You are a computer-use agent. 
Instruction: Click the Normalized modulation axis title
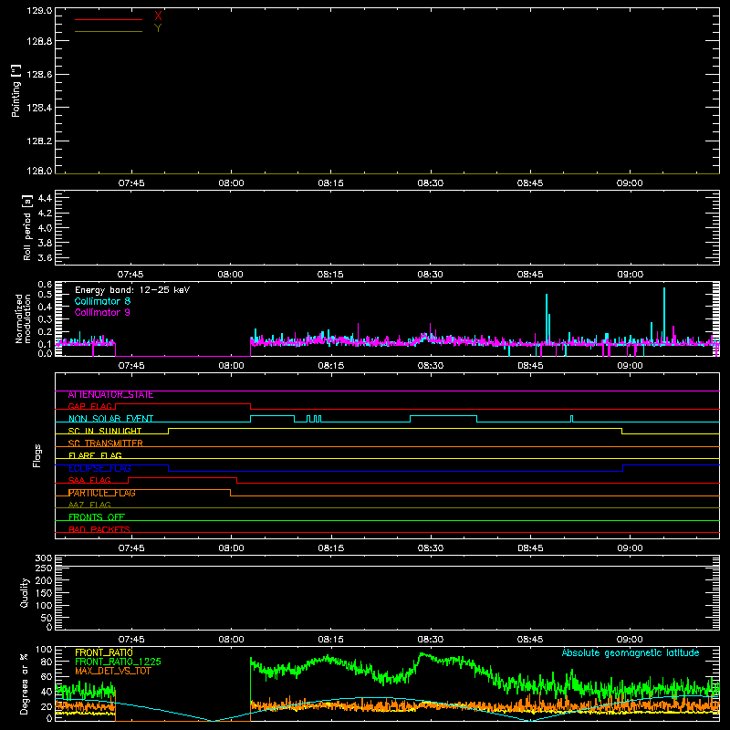23,318
